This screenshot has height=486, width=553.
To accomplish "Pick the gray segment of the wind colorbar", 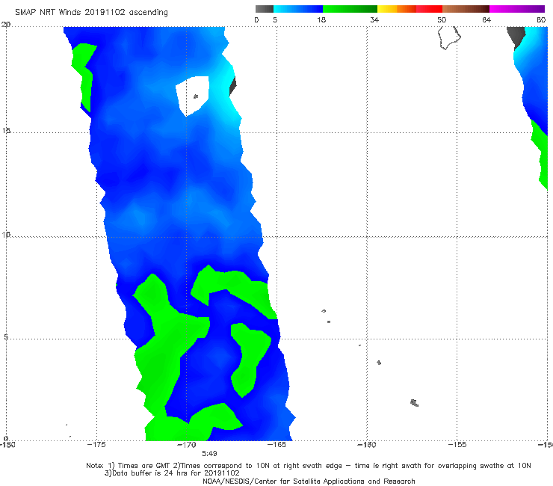I will pyautogui.click(x=265, y=9).
